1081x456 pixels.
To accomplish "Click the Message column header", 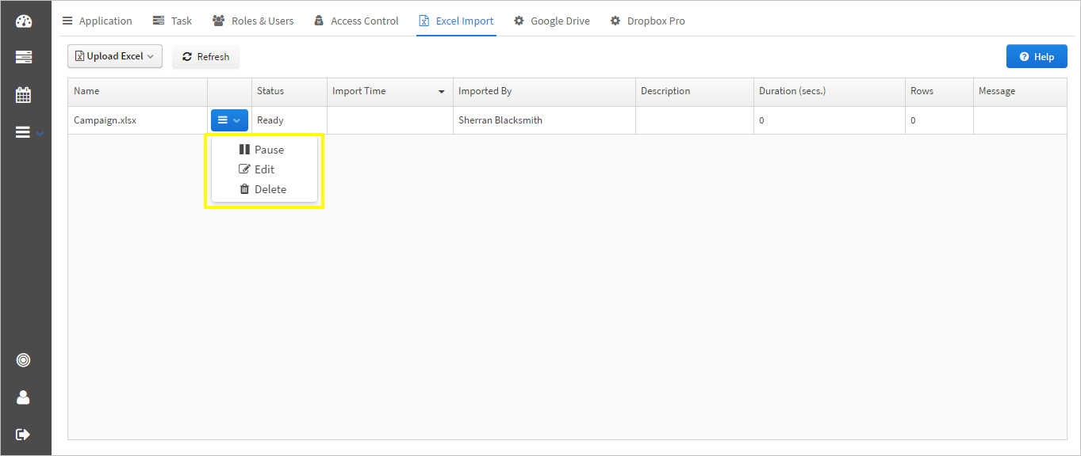I will tap(1020, 92).
